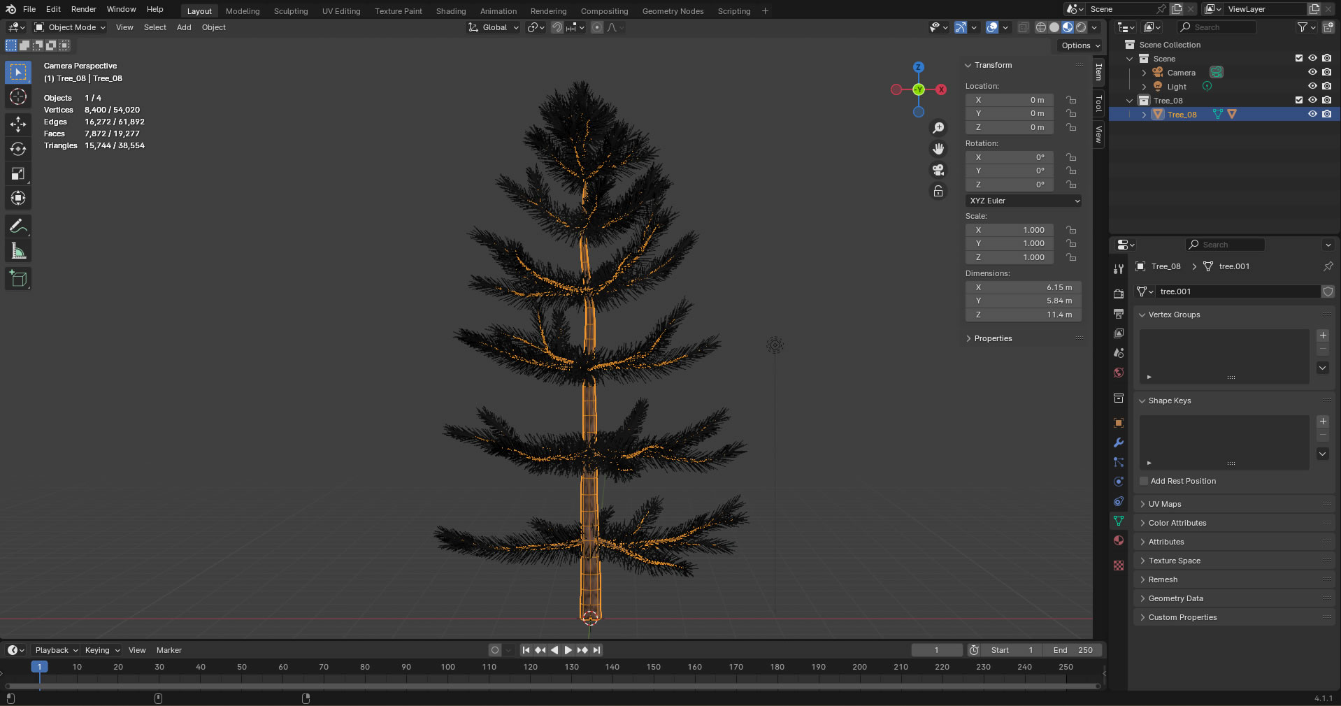Click the Location X value field
Viewport: 1341px width, 706px height.
[x=1010, y=100]
